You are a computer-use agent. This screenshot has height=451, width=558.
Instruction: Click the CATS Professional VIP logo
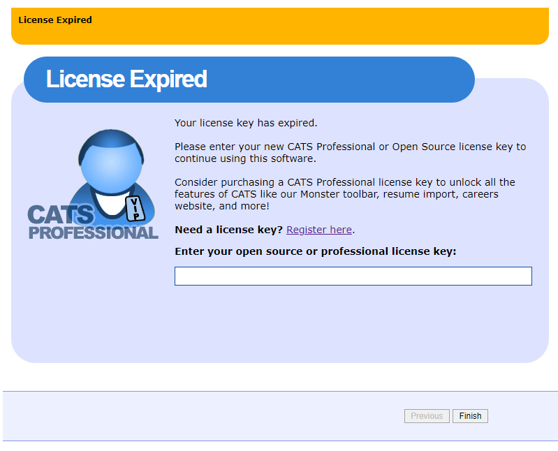pos(94,184)
